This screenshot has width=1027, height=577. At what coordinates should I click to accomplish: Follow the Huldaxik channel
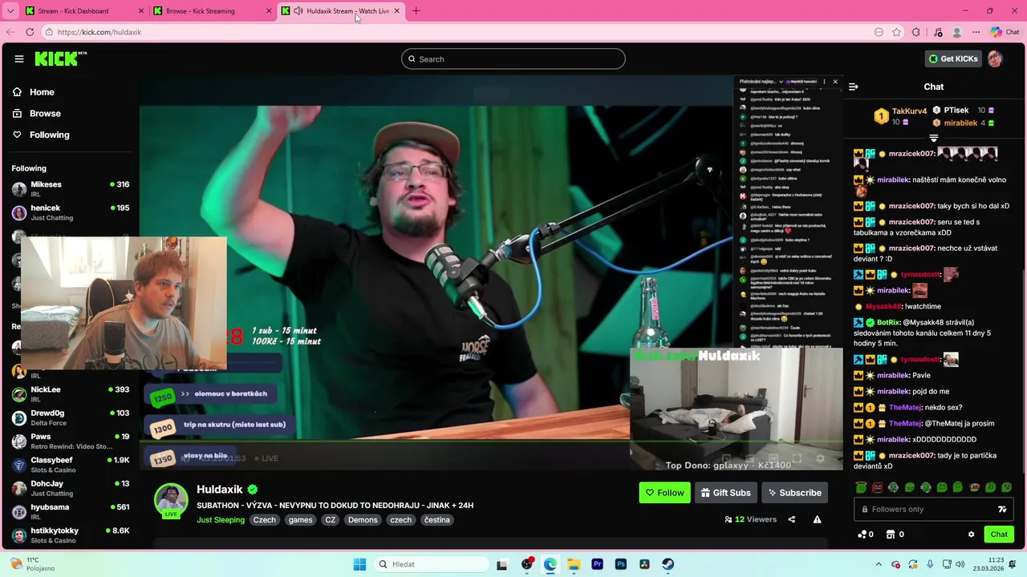(664, 493)
